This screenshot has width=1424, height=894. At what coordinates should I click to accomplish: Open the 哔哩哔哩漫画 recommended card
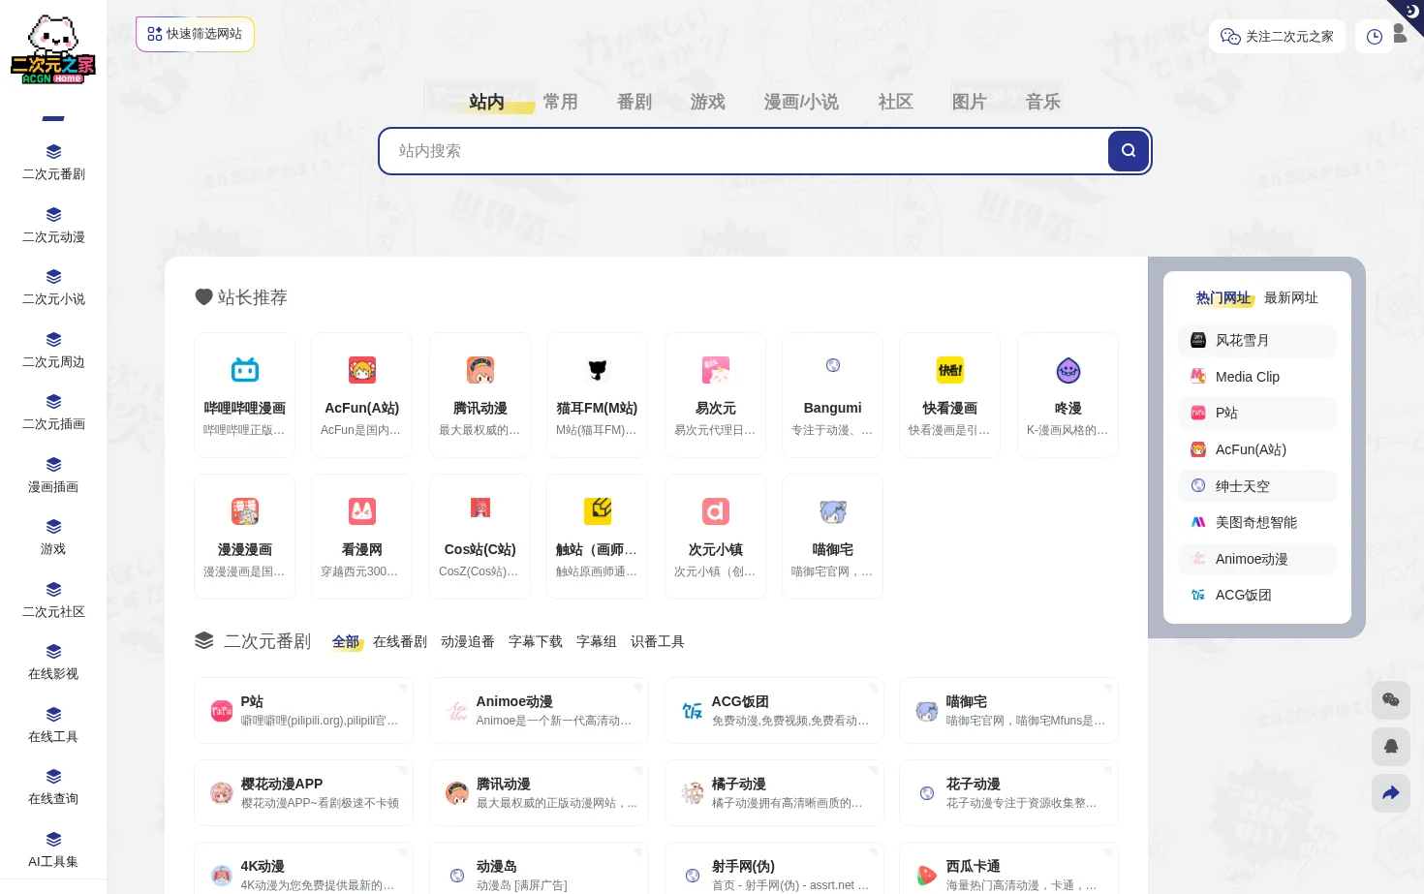coord(244,395)
